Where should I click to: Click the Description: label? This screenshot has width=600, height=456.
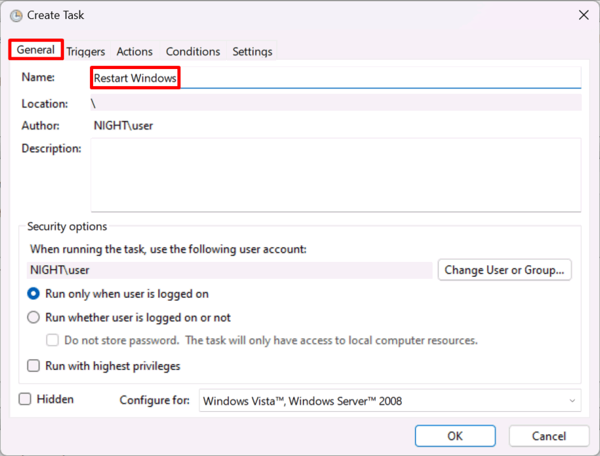[51, 149]
